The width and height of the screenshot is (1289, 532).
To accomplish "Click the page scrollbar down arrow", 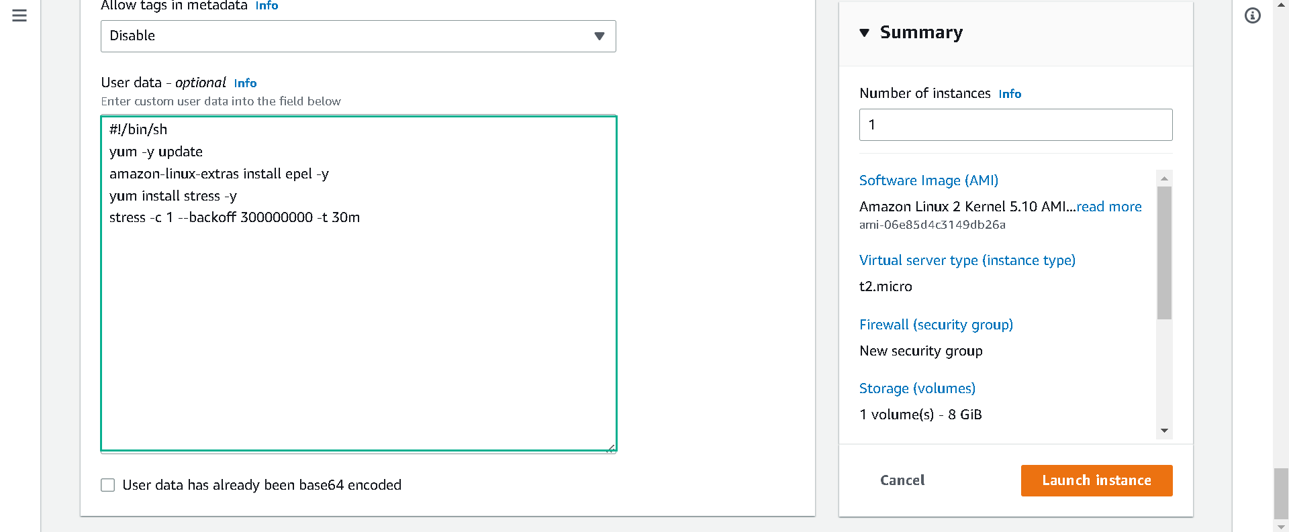I will pyautogui.click(x=1281, y=527).
